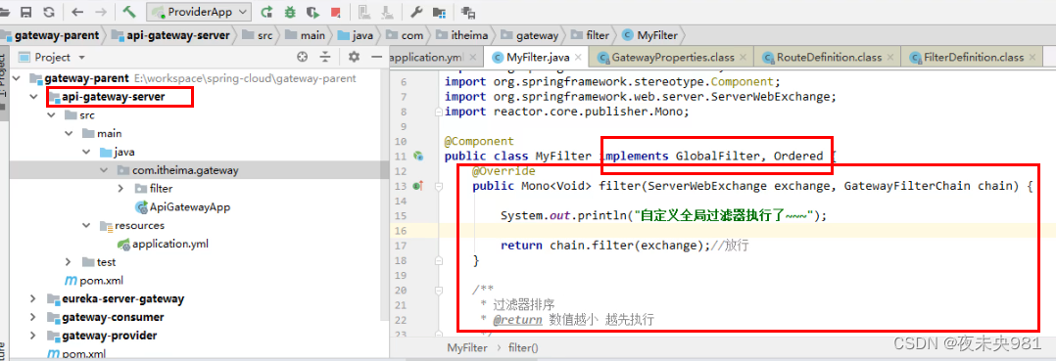Image resolution: width=1056 pixels, height=361 pixels.
Task: Expand the filter package node
Action: coord(121,188)
